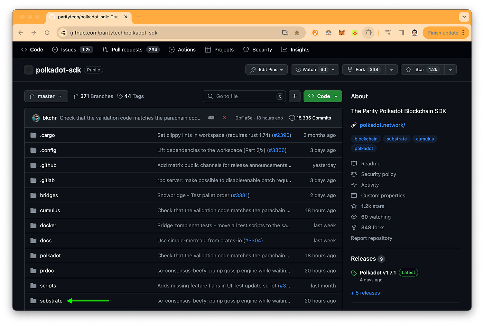Click the Go to file search field
Image resolution: width=484 pixels, height=326 pixels.
[244, 96]
